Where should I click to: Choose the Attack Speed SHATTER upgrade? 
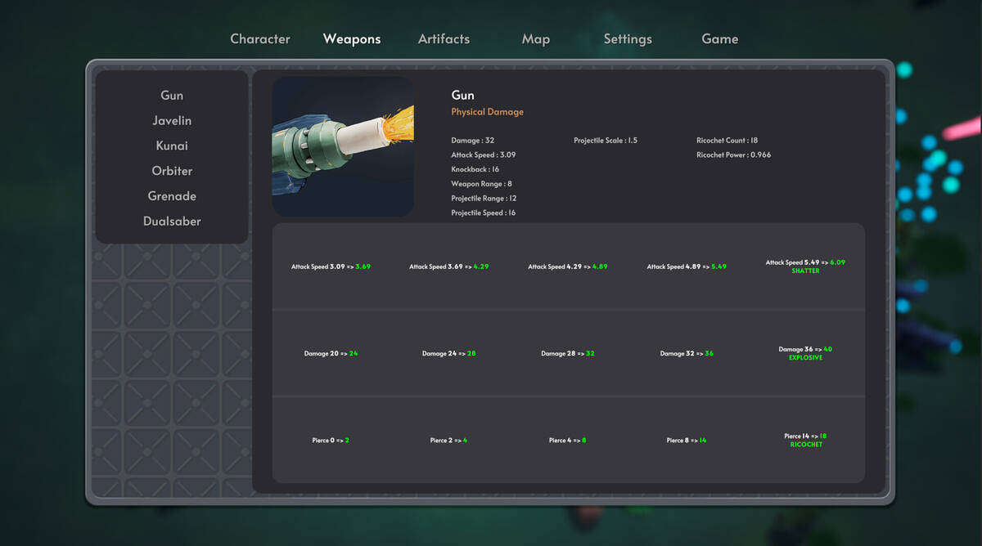[x=805, y=266]
